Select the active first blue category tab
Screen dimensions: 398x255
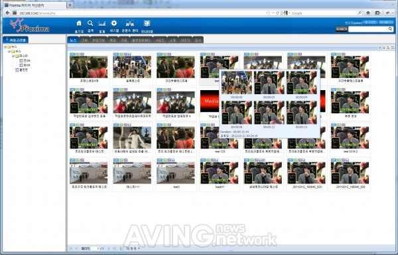click(73, 40)
